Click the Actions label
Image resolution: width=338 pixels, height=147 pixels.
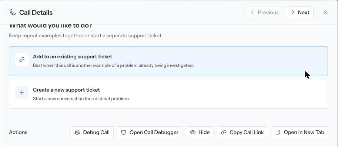[x=18, y=132]
